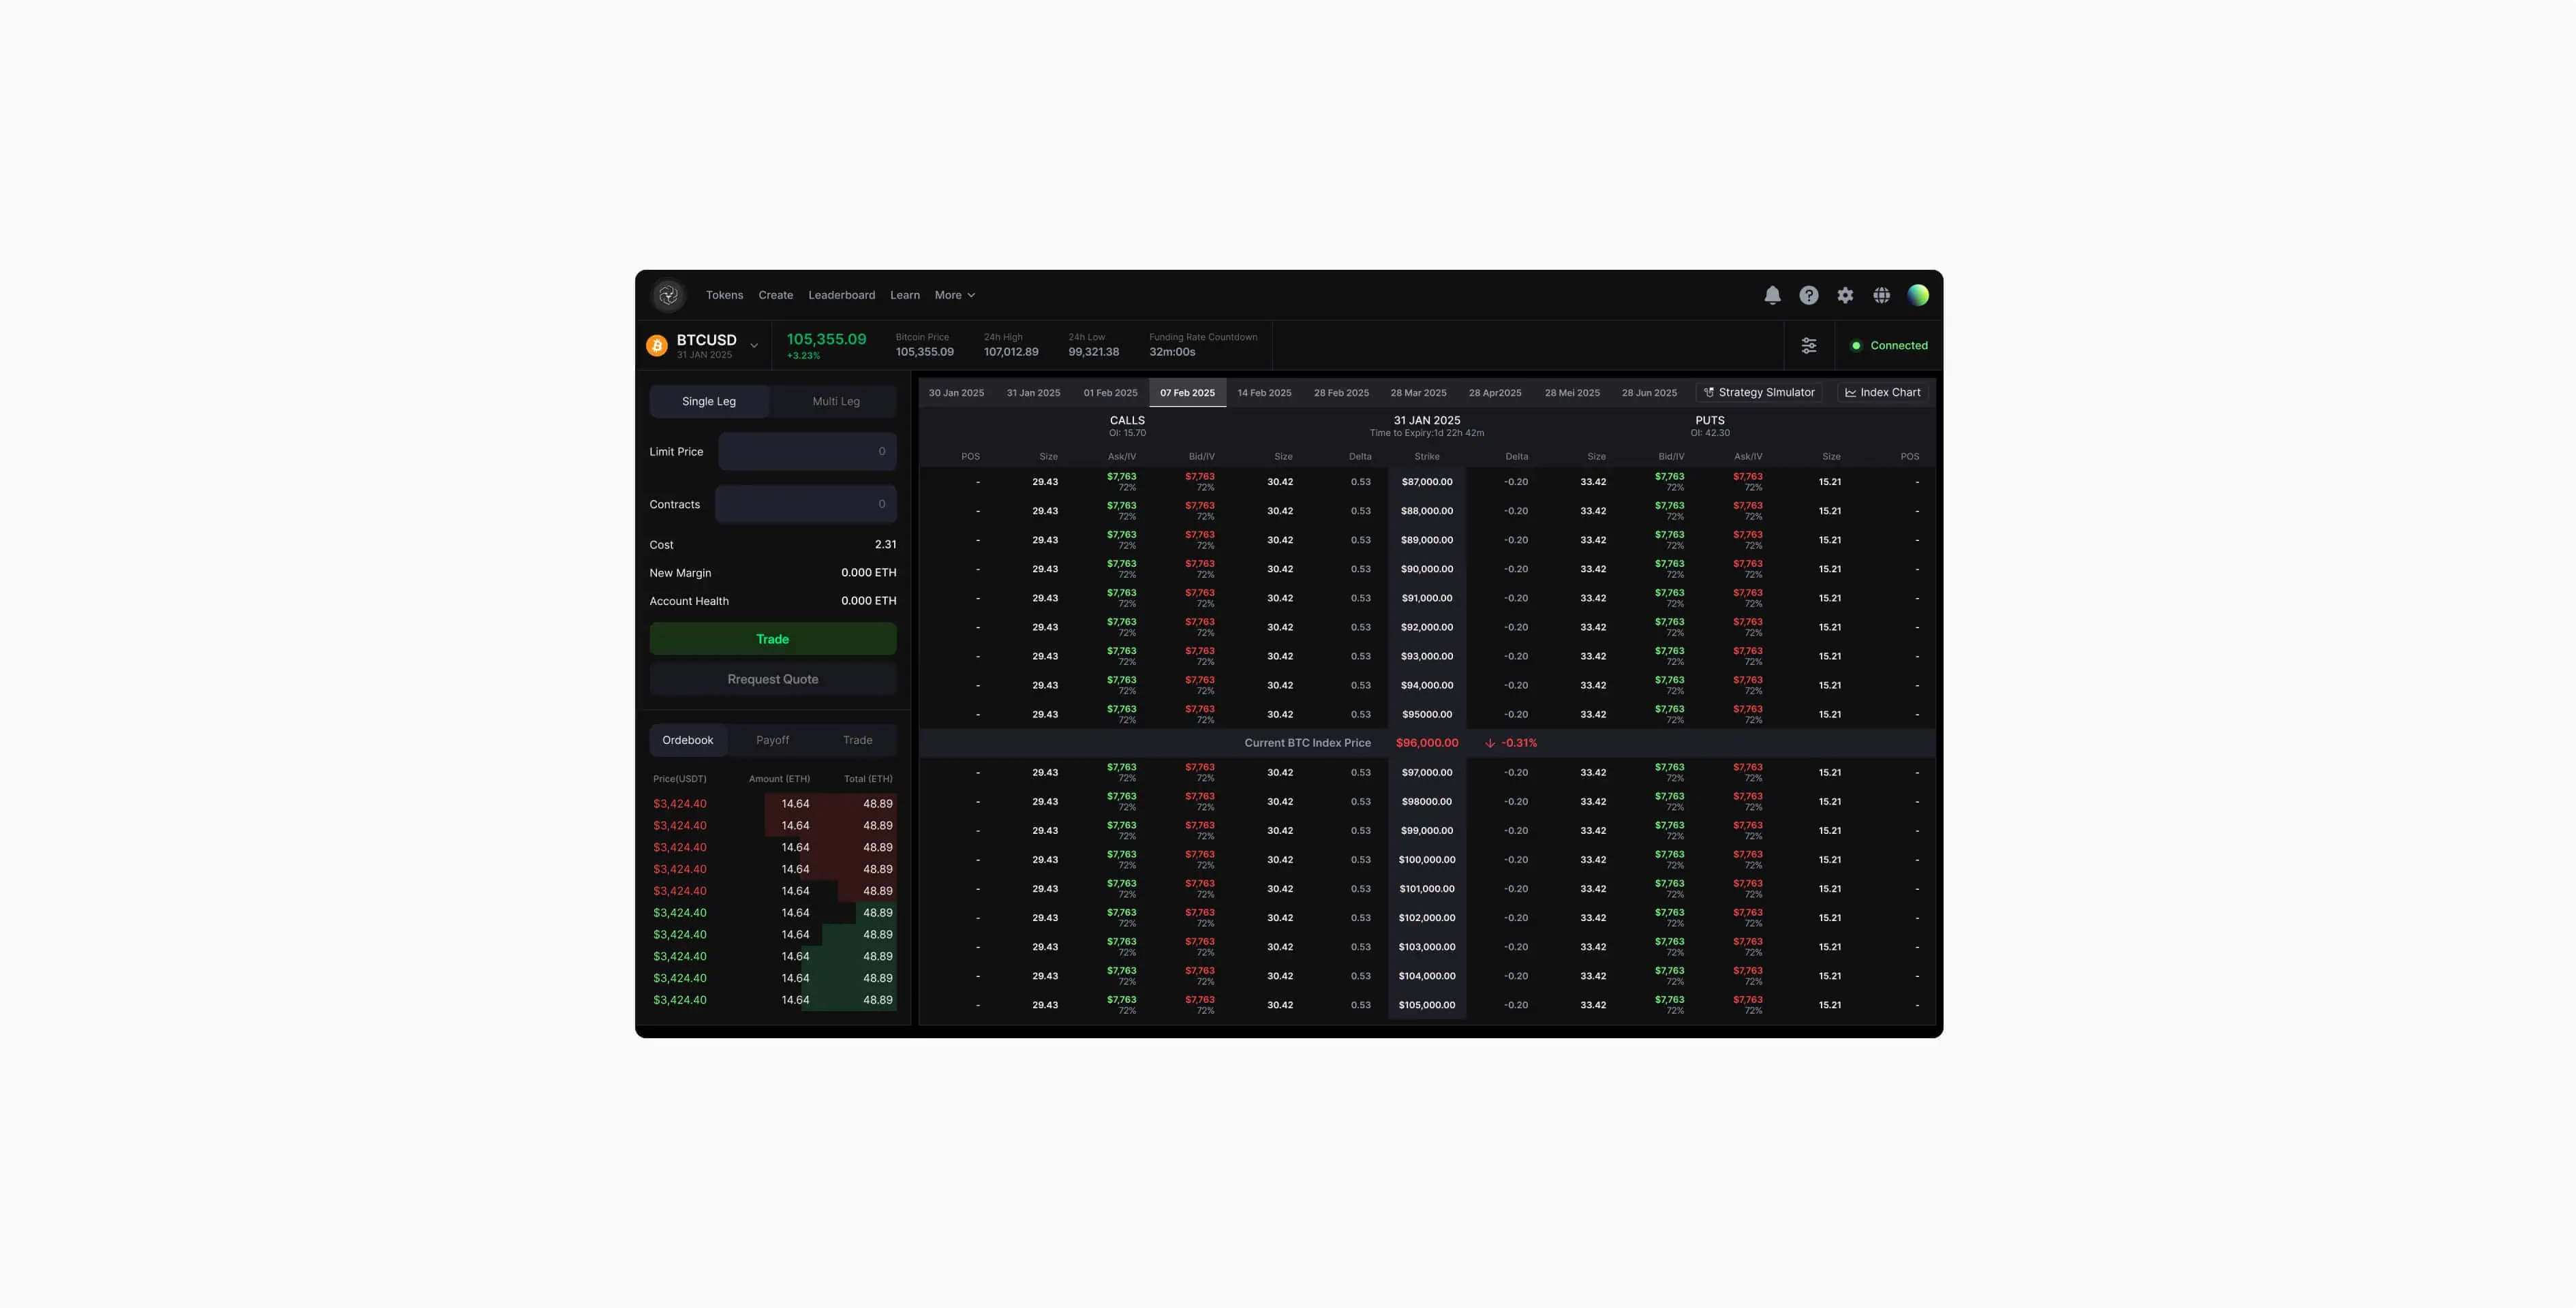Click the app logo in header
The image size is (2576, 1308).
[x=669, y=295]
